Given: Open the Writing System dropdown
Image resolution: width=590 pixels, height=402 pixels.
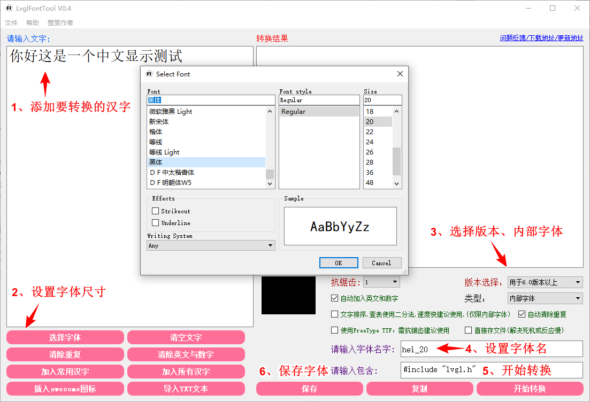Looking at the screenshot, I should [211, 245].
